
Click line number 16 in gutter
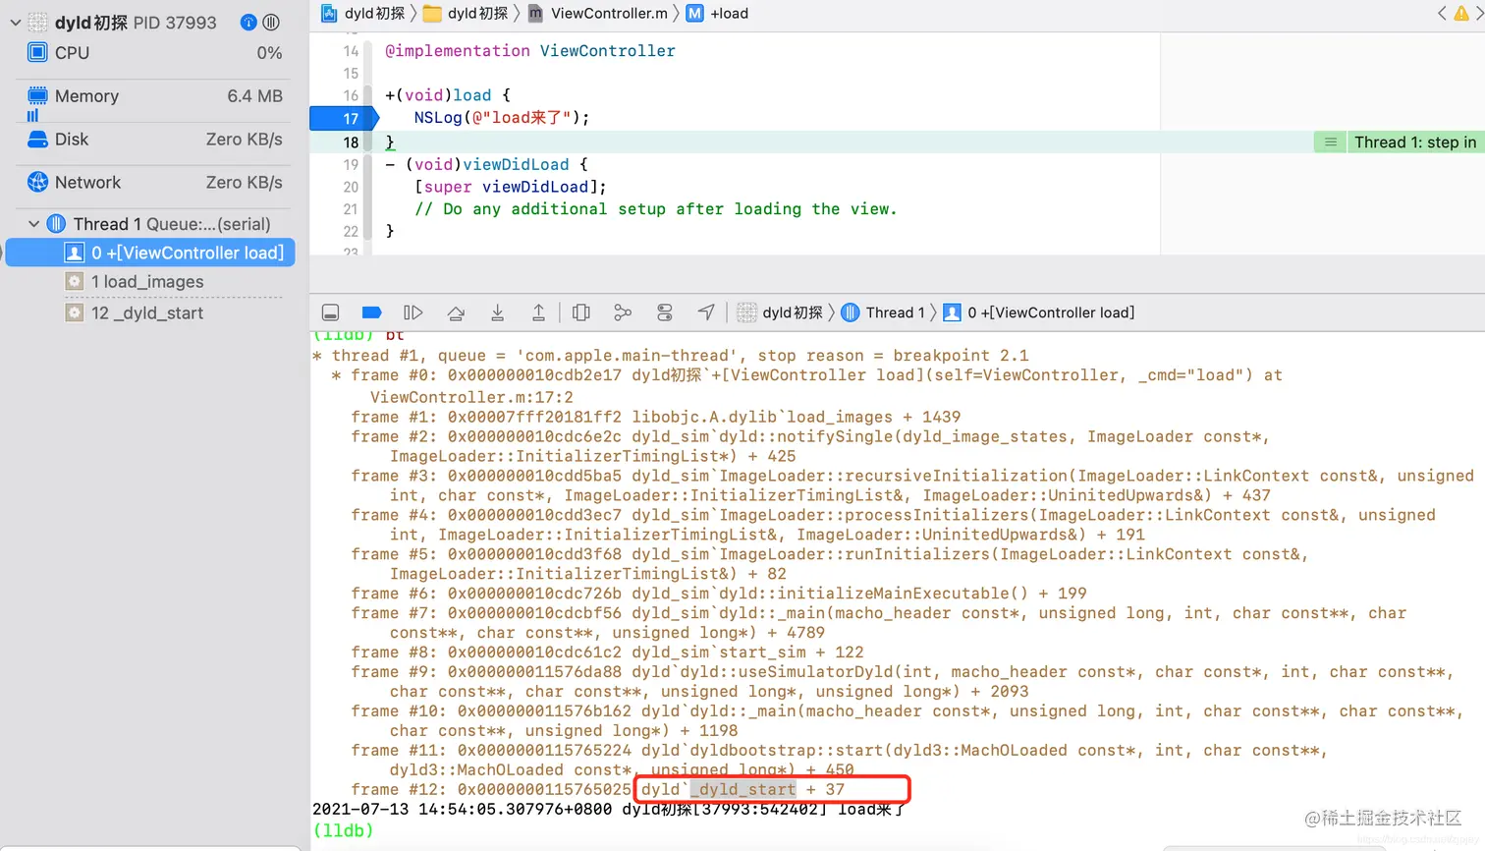coord(351,95)
